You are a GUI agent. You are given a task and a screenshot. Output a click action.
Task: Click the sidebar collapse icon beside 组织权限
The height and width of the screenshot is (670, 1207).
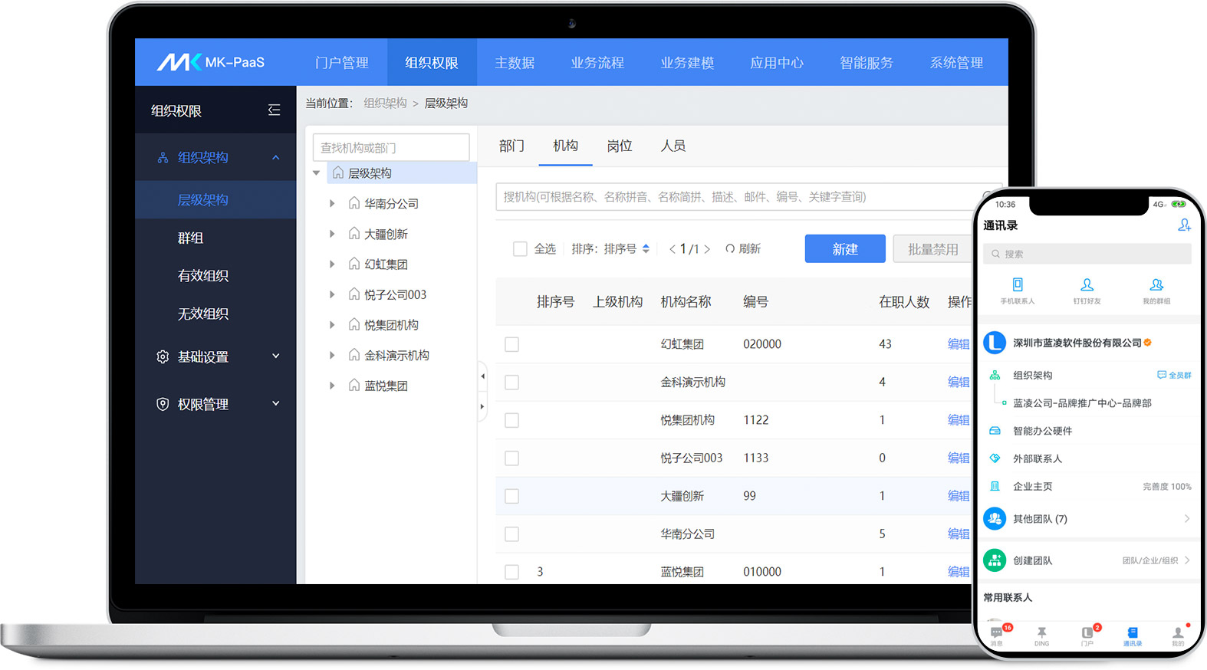[274, 110]
